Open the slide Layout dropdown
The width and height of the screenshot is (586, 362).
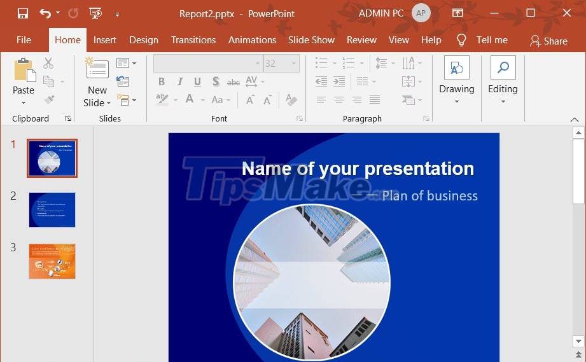126,63
